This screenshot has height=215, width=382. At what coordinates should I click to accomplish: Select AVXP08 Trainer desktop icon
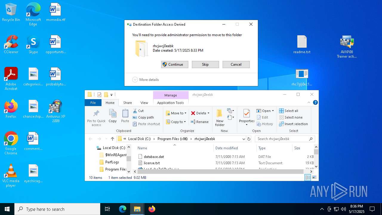click(x=347, y=47)
